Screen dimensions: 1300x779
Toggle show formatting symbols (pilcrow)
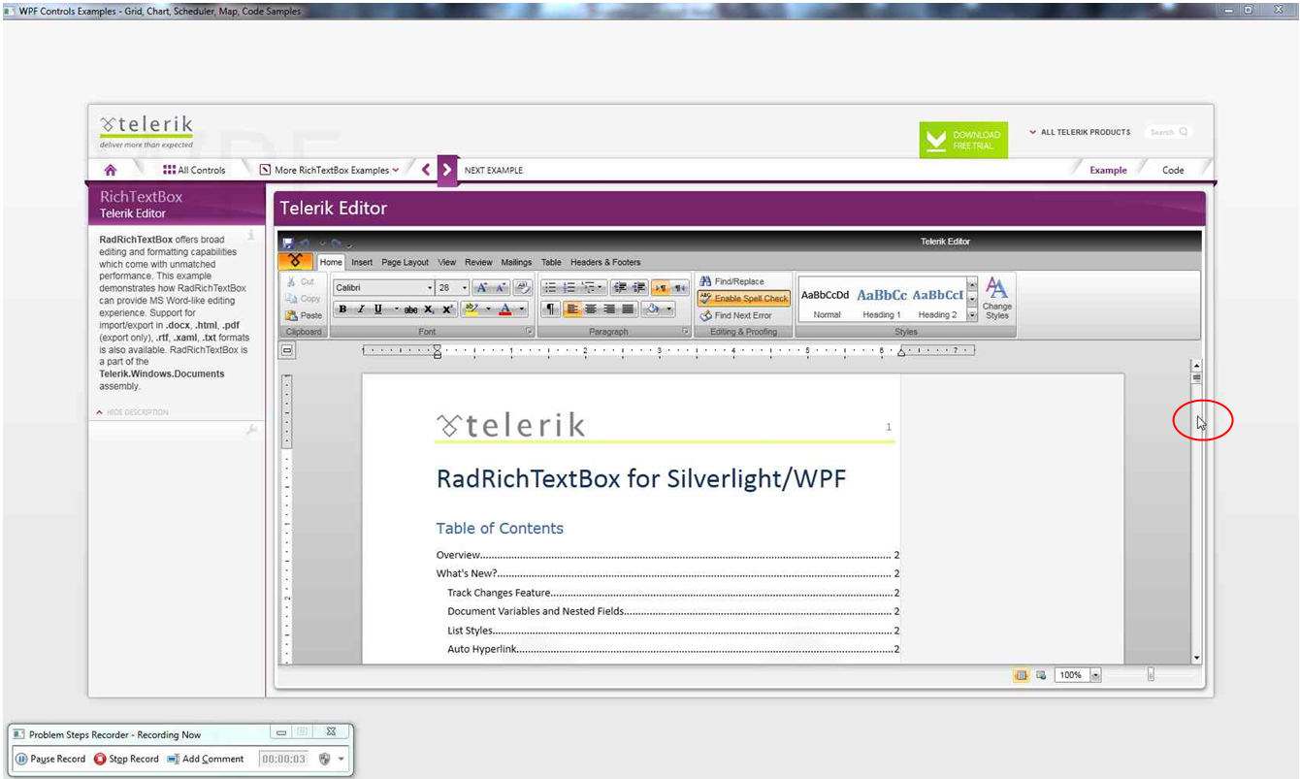click(x=550, y=309)
